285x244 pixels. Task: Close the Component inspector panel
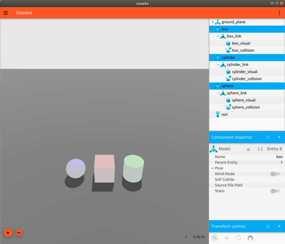coord(279,137)
